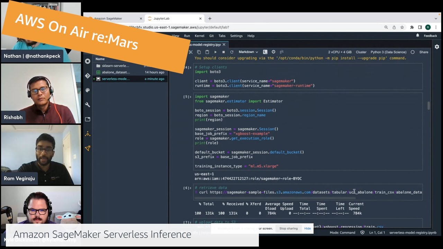Open the Running Terminals and Kernels sidebar

tap(88, 61)
